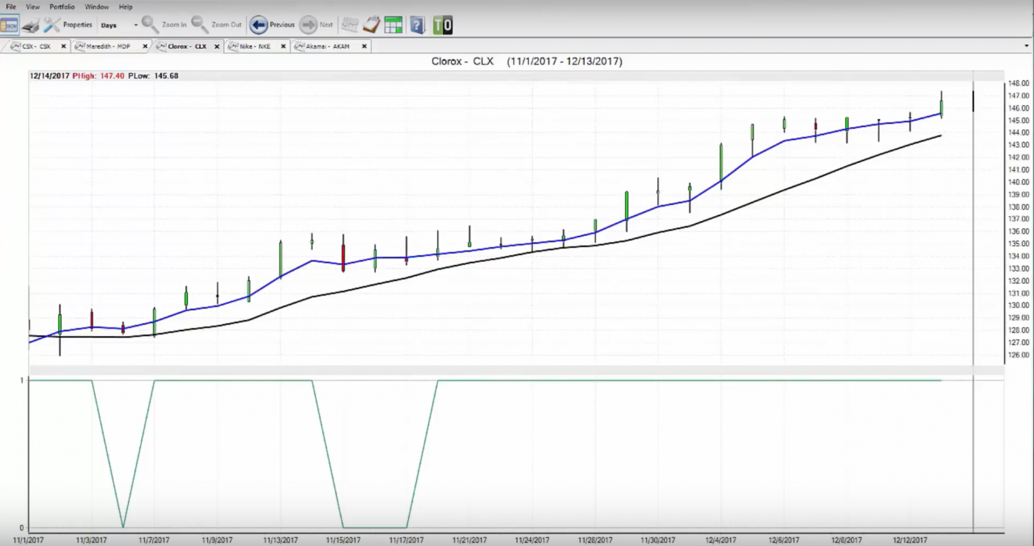Viewport: 1034px width, 546px height.
Task: Click the PHigh 147.40 readout
Action: 98,76
